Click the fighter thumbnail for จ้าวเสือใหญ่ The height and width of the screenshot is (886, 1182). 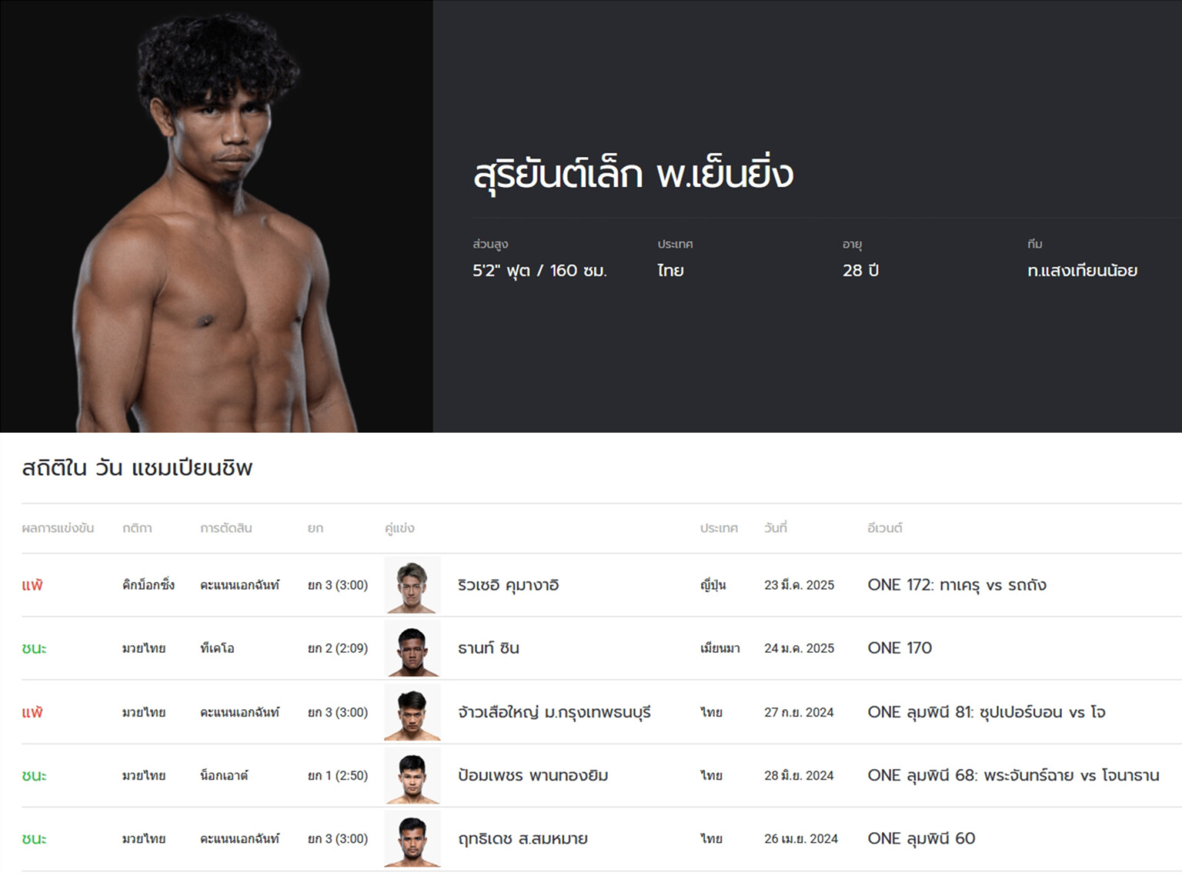(x=412, y=712)
